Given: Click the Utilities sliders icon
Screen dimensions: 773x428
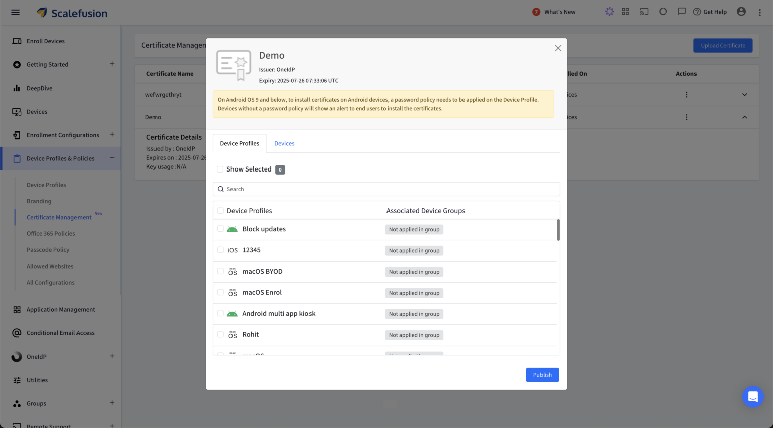Looking at the screenshot, I should pos(17,380).
